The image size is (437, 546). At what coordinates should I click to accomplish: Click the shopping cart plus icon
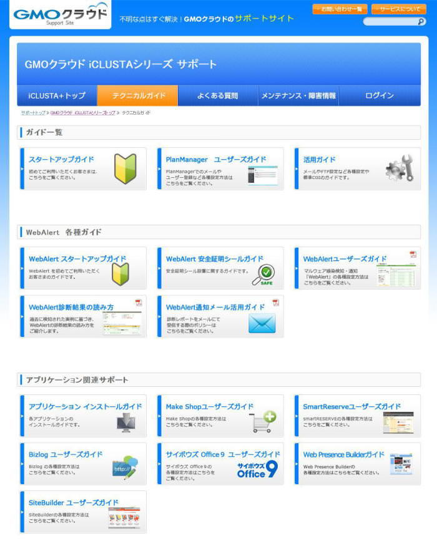point(263,422)
